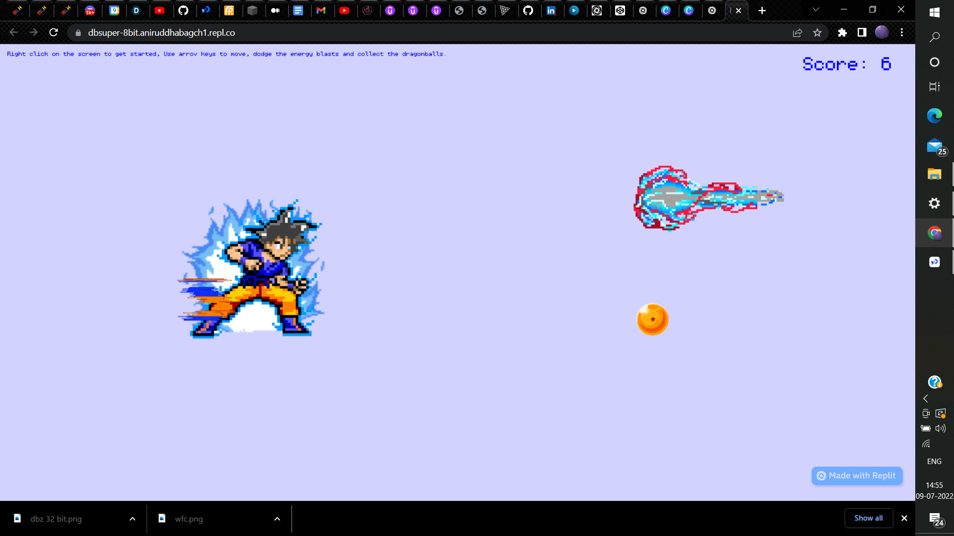
Task: Click the Show all downloads button
Action: tap(868, 518)
